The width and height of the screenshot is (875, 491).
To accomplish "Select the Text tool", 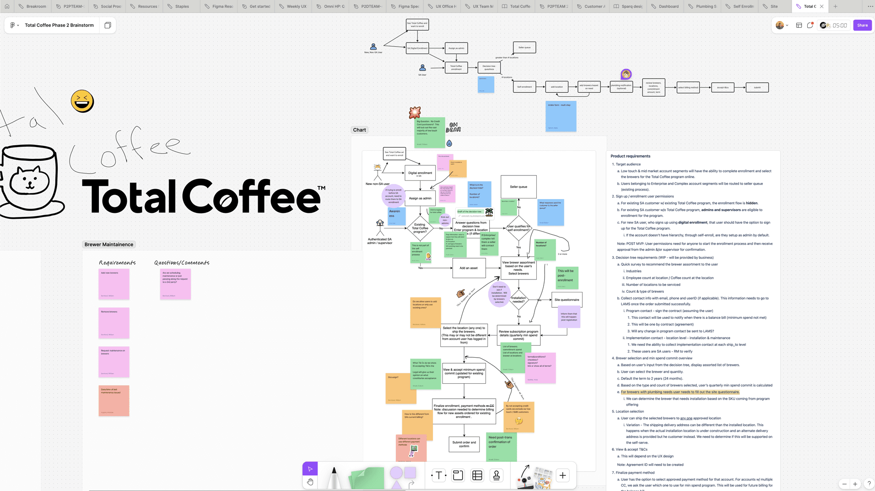I will 438,475.
